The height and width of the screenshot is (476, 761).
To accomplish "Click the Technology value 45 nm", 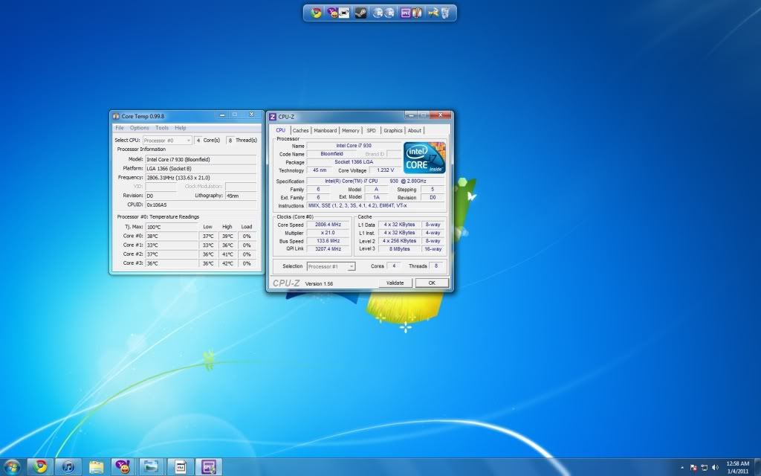I will tap(320, 170).
